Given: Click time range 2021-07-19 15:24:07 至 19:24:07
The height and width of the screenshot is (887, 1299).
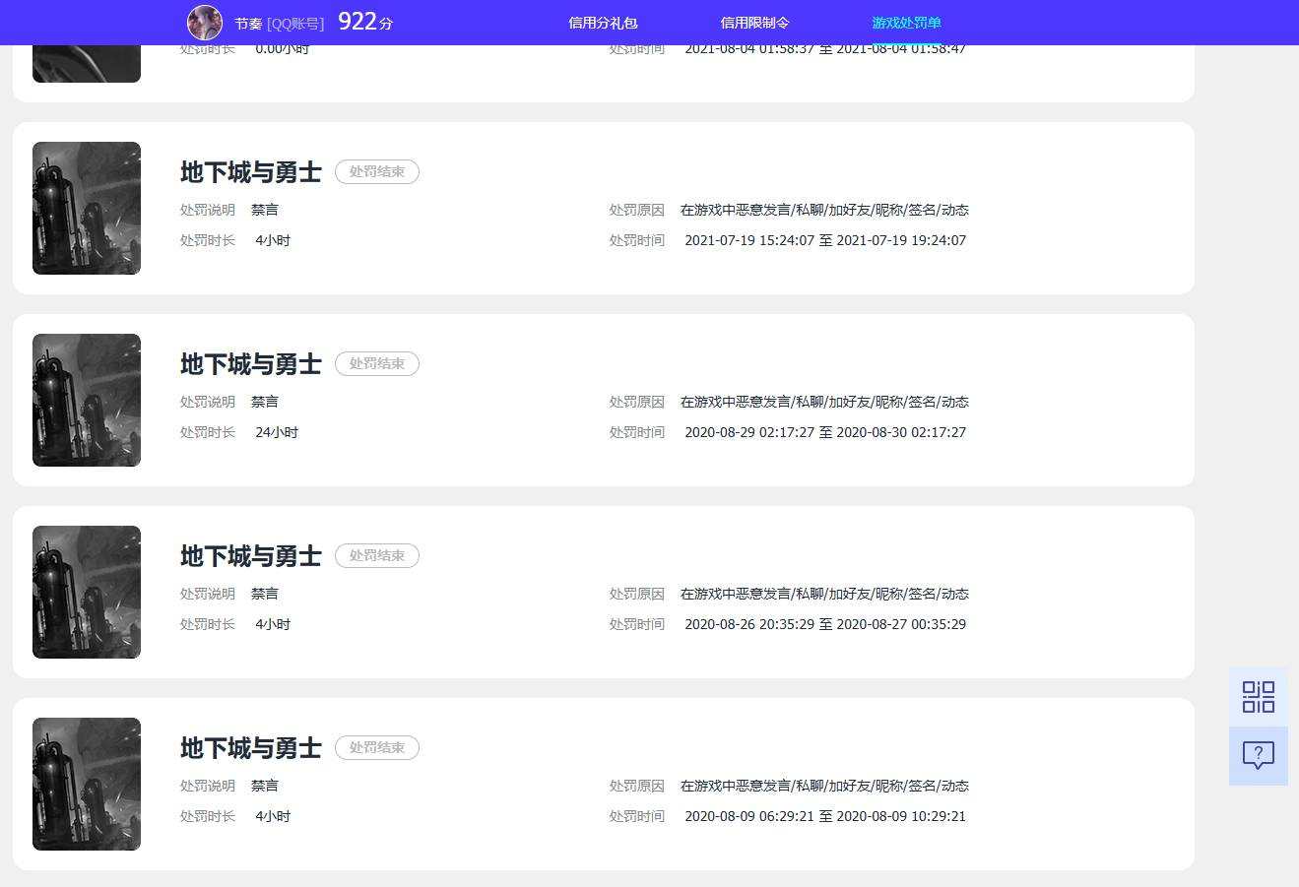Looking at the screenshot, I should [825, 240].
